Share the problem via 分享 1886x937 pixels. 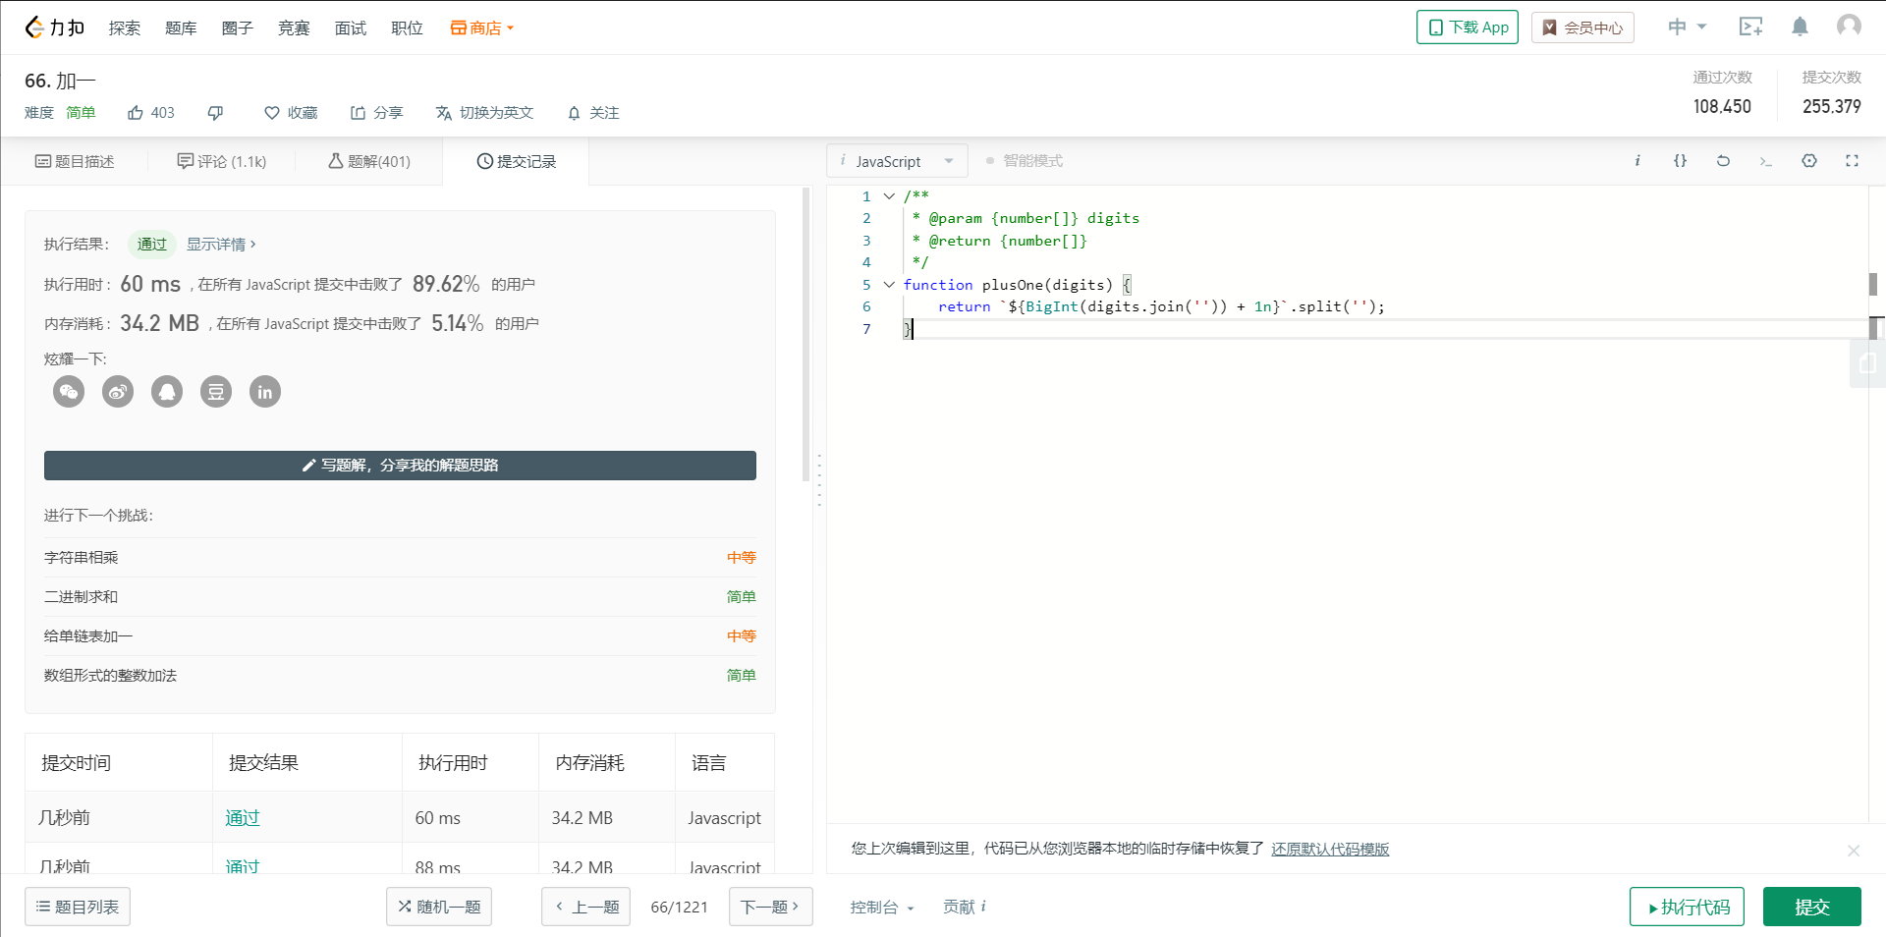[377, 113]
